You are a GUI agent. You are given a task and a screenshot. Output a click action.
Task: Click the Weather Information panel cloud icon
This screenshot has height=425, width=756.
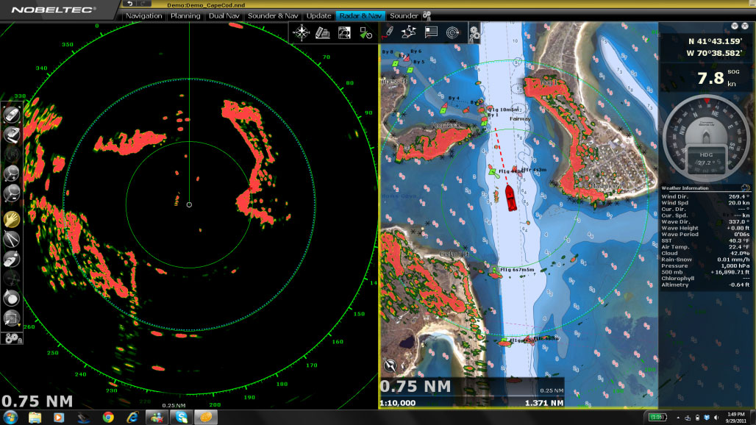click(746, 188)
